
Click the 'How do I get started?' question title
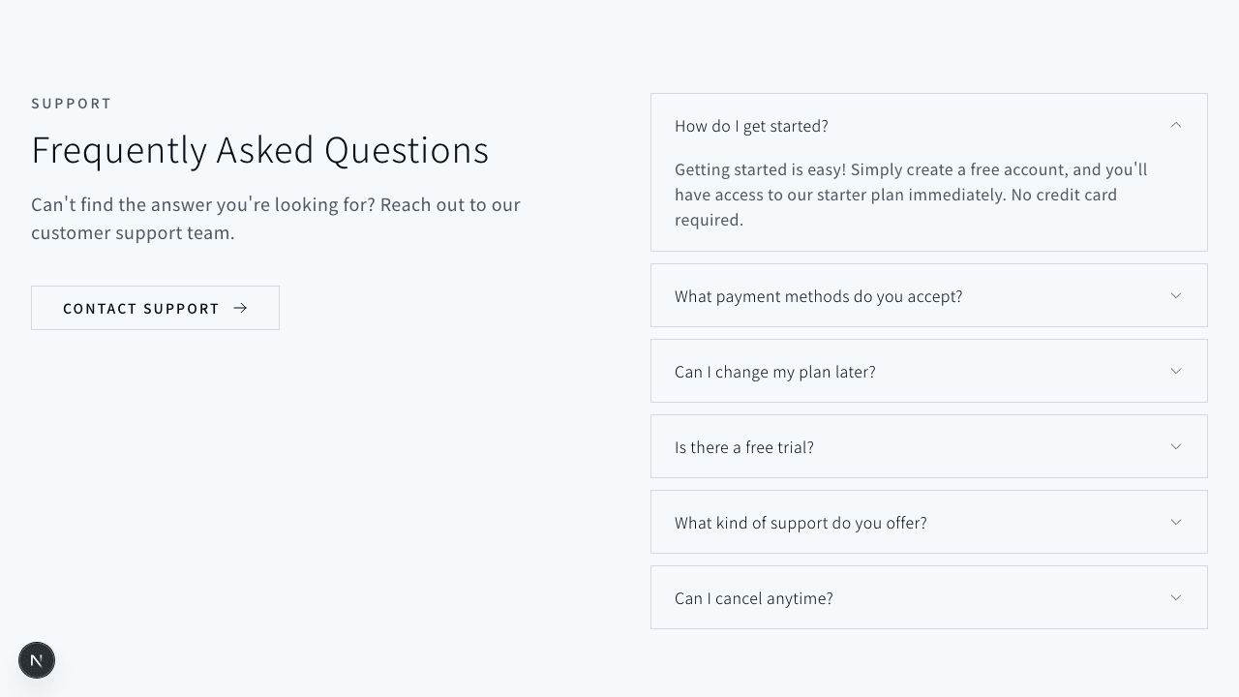(x=751, y=126)
